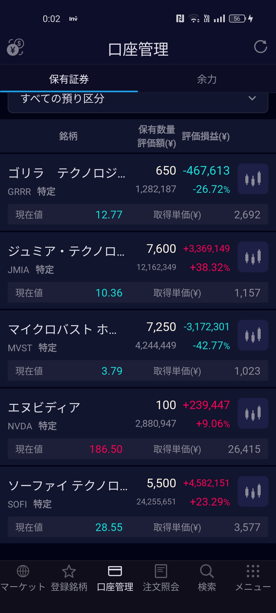Viewport: 276px width, 613px height.
Task: Open chart for ゴリラ テクノロジー (GRRR)
Action: pyautogui.click(x=253, y=179)
